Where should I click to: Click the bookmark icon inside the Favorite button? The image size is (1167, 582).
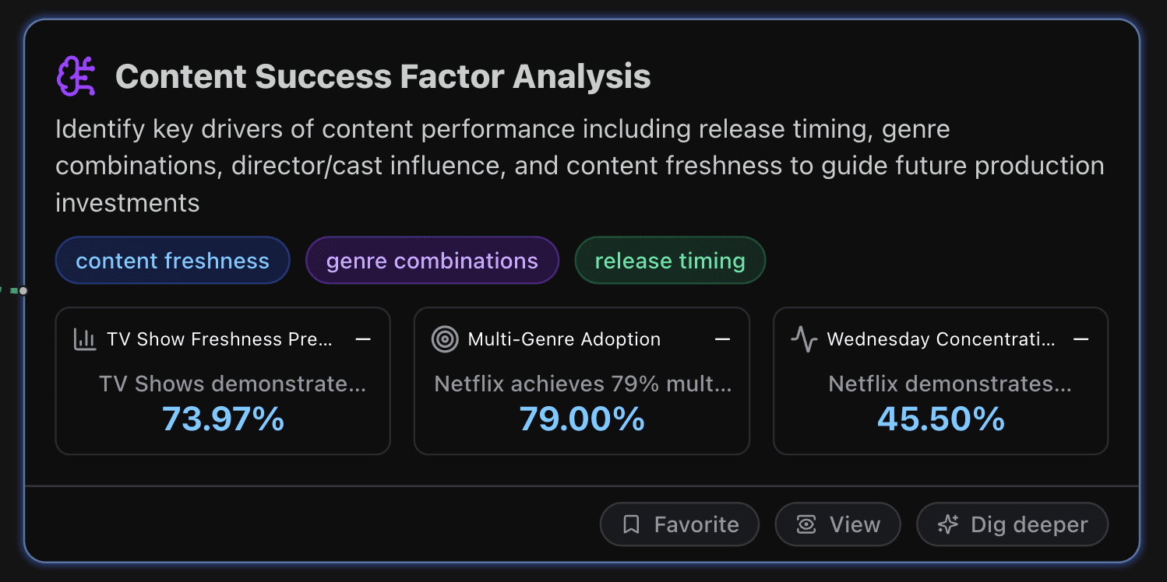click(x=633, y=524)
